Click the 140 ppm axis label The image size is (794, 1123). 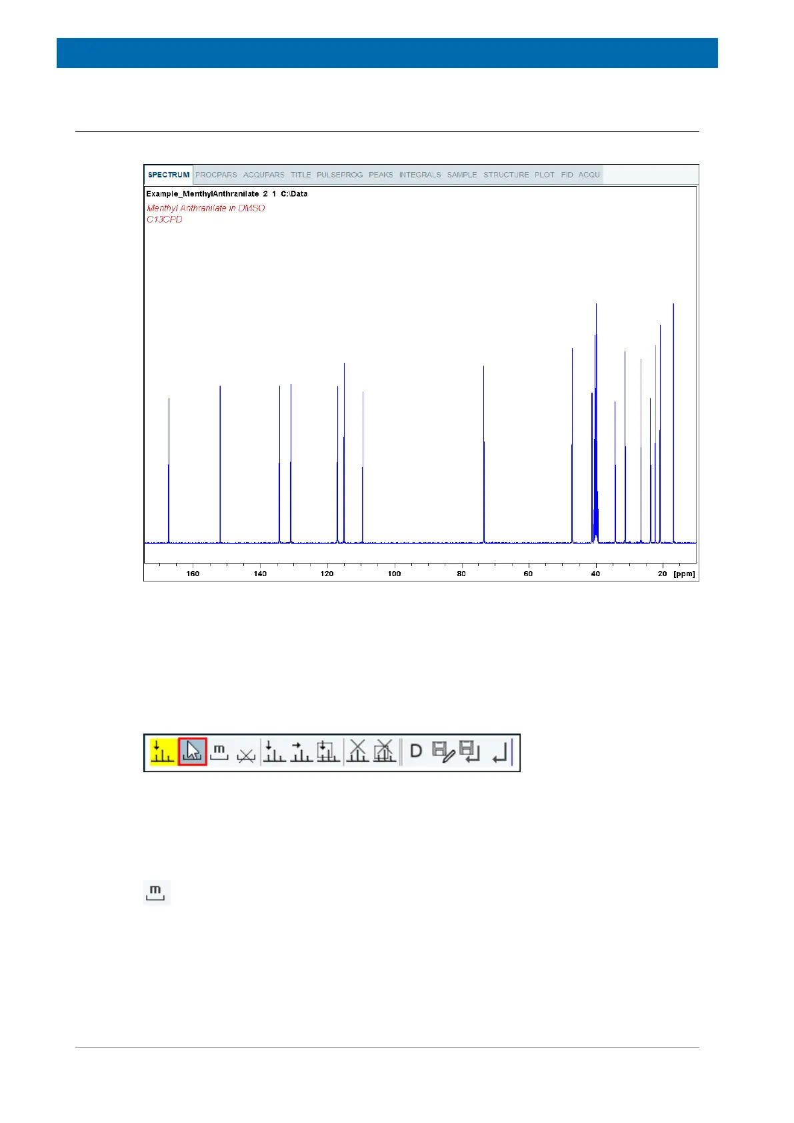(260, 574)
